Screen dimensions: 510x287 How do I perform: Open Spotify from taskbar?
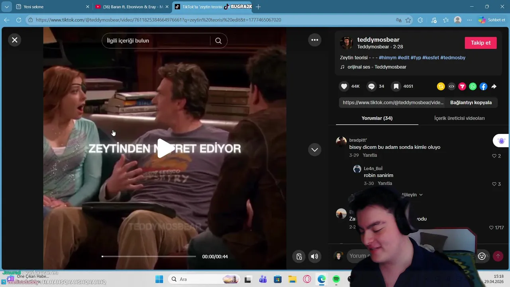[x=336, y=279]
